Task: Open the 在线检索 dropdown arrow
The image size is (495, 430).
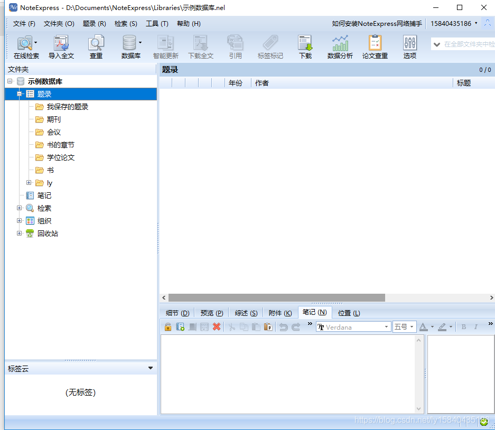Action: click(36, 43)
